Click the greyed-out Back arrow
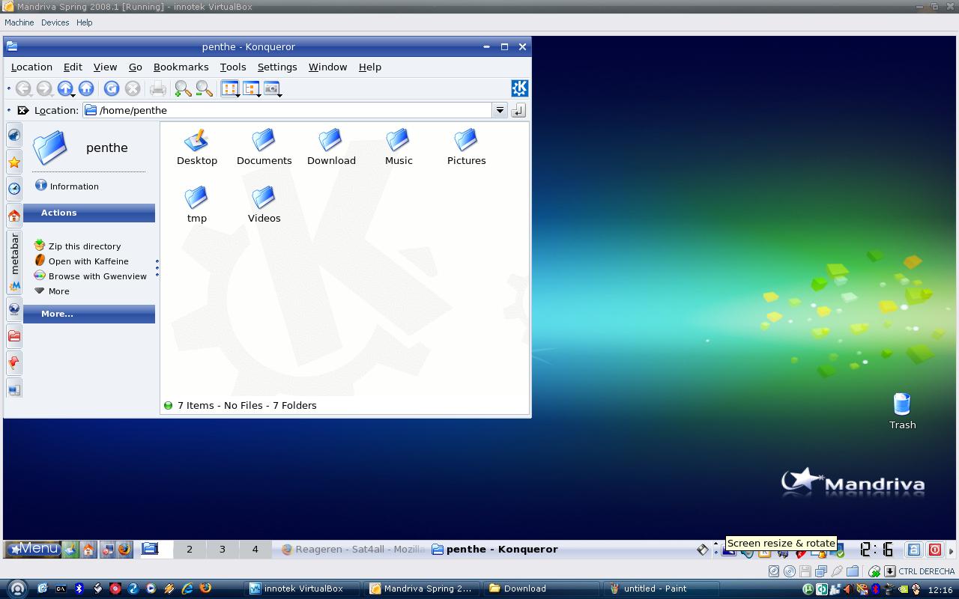The image size is (959, 599). click(x=23, y=88)
